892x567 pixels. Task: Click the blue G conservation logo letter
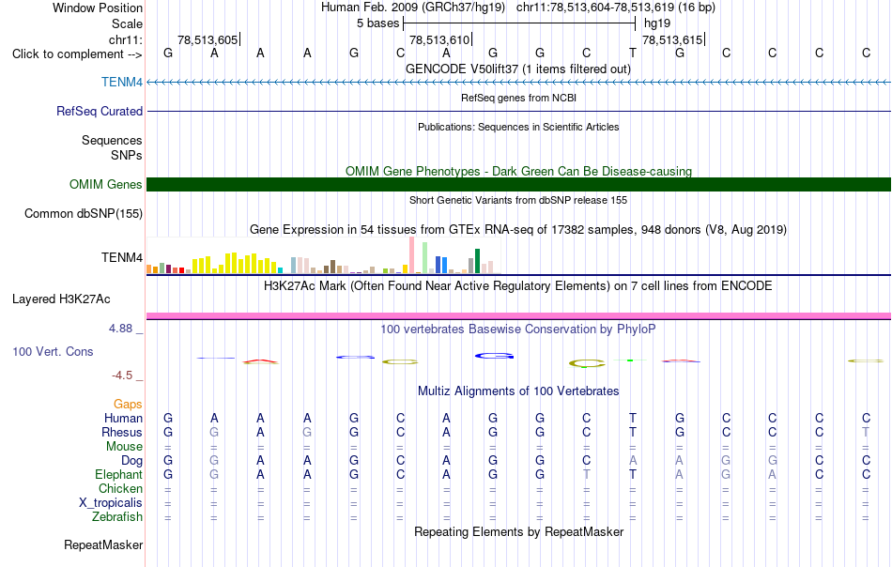click(x=494, y=356)
